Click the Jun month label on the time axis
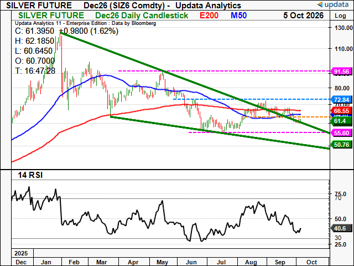The height and width of the screenshot is (266, 354). [x=191, y=262]
